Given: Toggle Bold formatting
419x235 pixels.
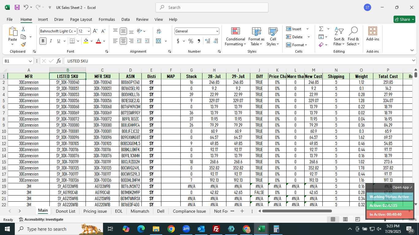Looking at the screenshot, I should point(43,41).
